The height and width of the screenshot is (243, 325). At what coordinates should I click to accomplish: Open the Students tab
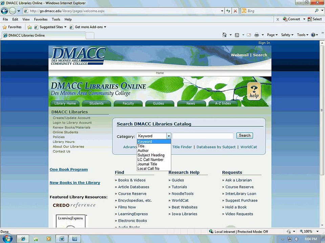[96, 104]
